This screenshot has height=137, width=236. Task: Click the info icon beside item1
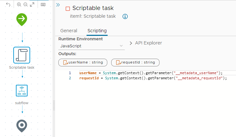point(125,16)
